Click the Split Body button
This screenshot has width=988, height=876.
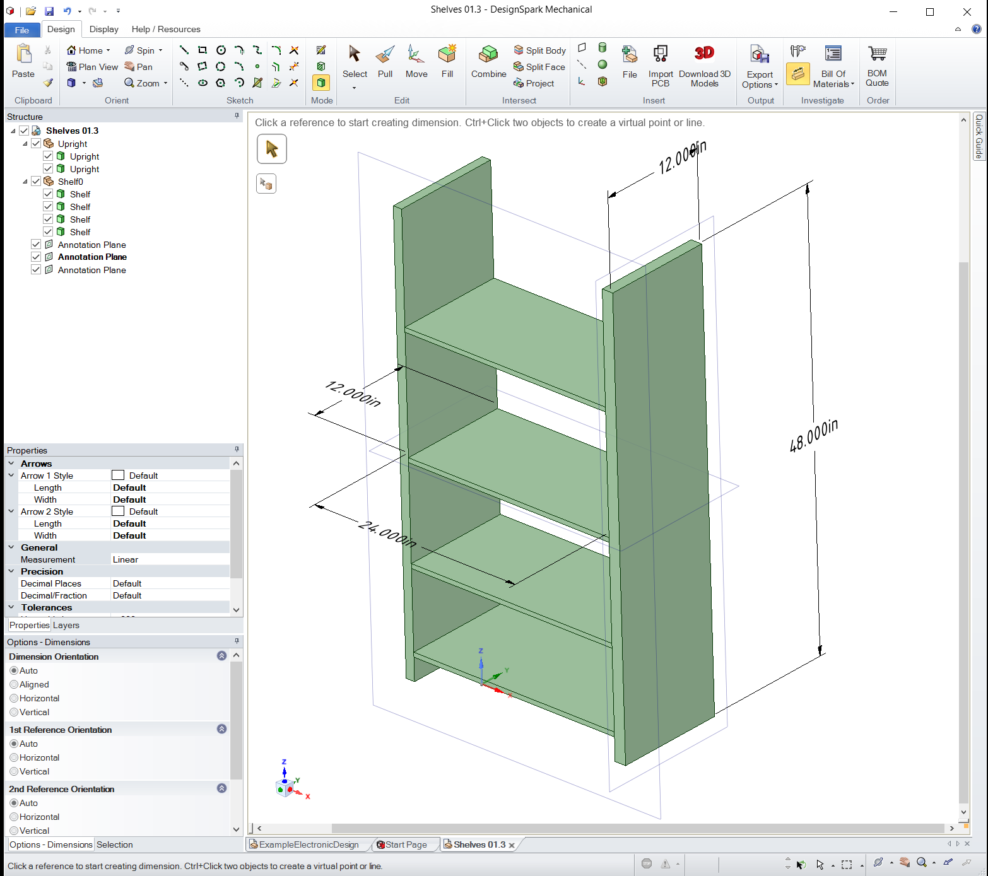[539, 50]
